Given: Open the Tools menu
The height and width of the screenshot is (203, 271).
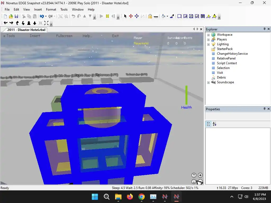Looking at the screenshot, I should click(64, 10).
